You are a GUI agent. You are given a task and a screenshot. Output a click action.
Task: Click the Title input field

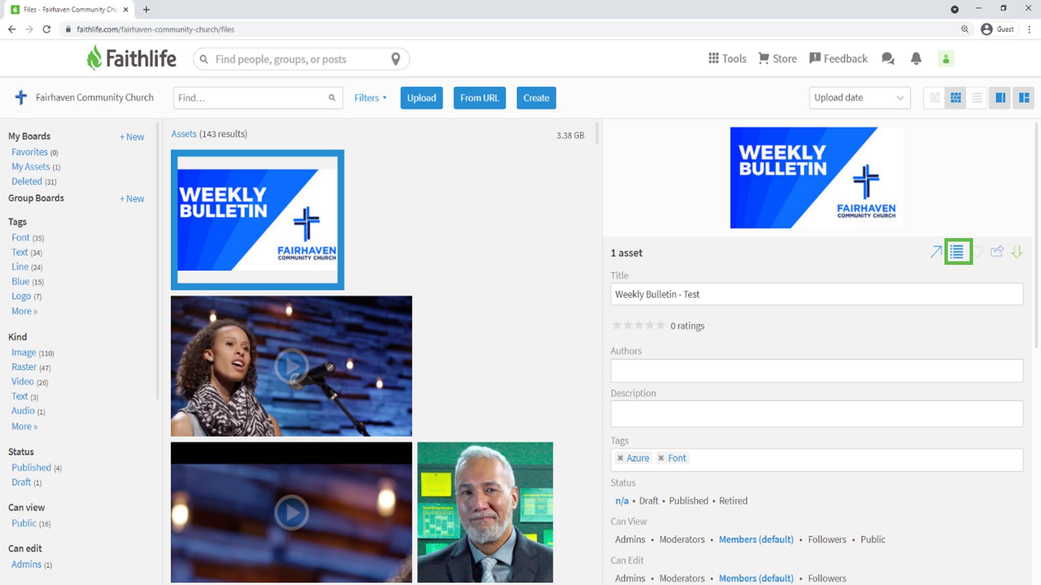coord(817,294)
